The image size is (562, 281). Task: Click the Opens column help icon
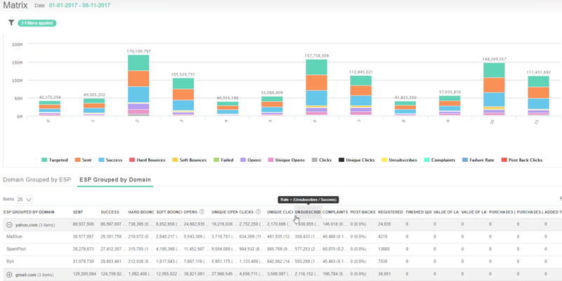202,212
